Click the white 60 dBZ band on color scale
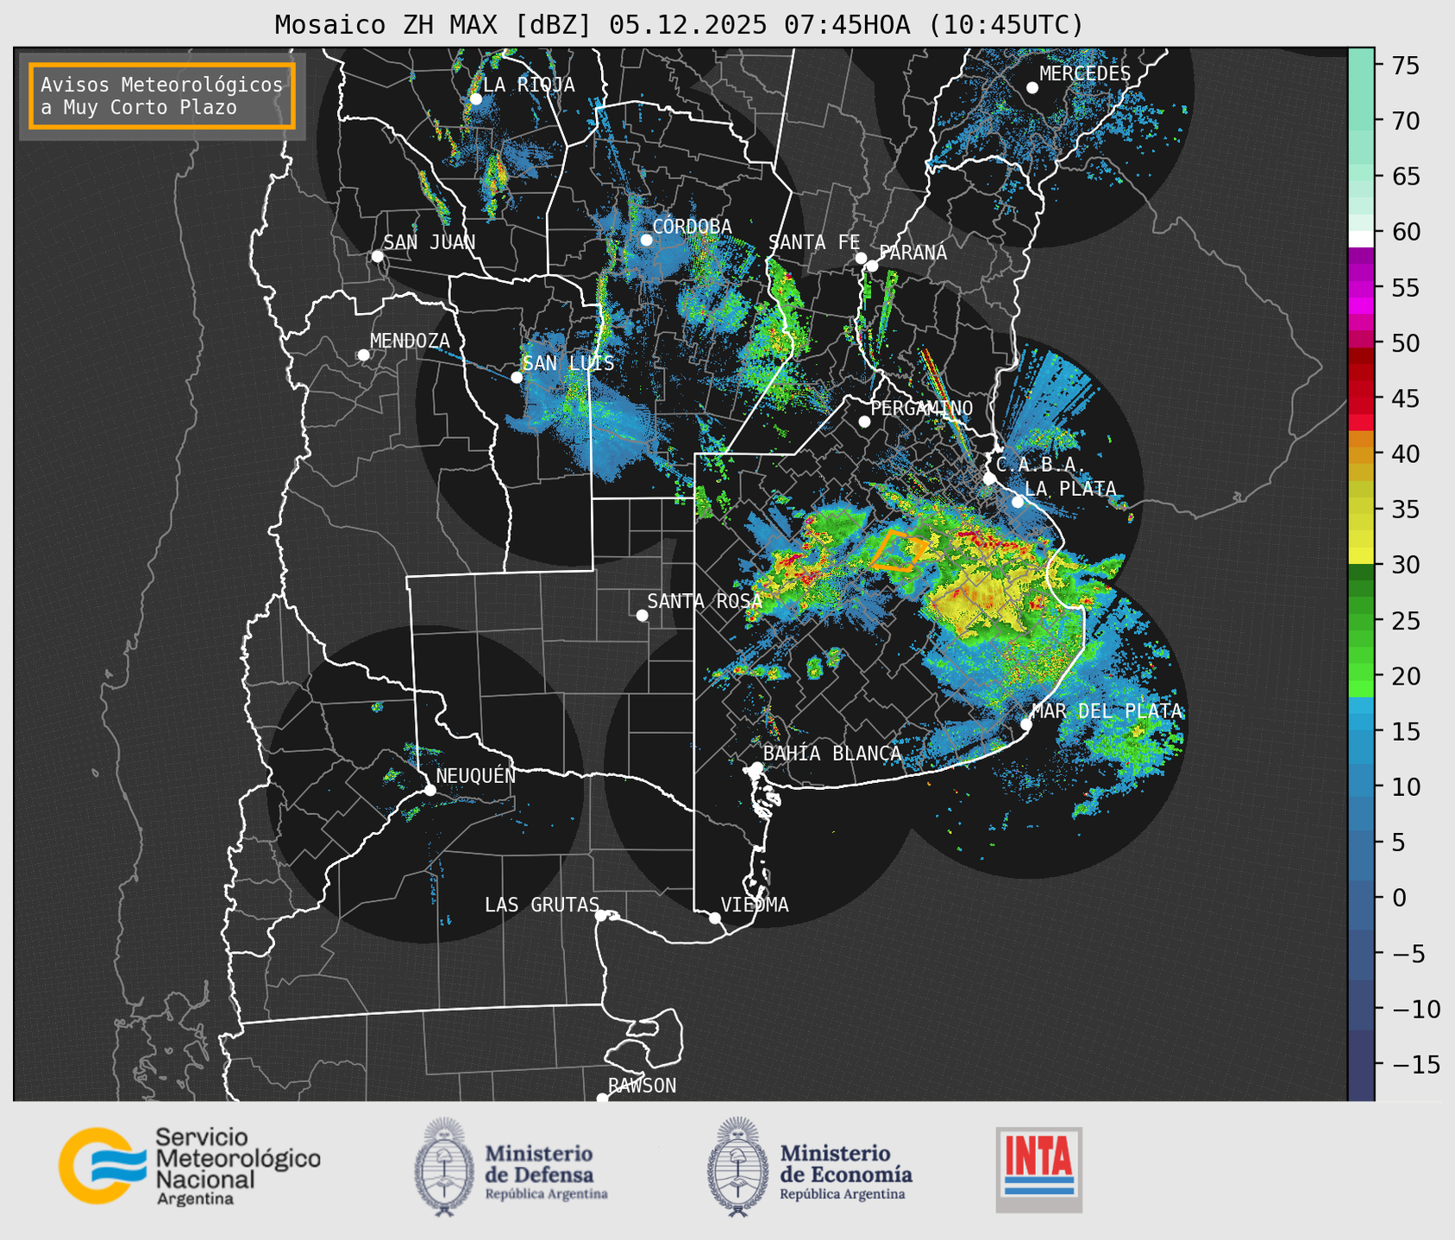 pyautogui.click(x=1361, y=239)
